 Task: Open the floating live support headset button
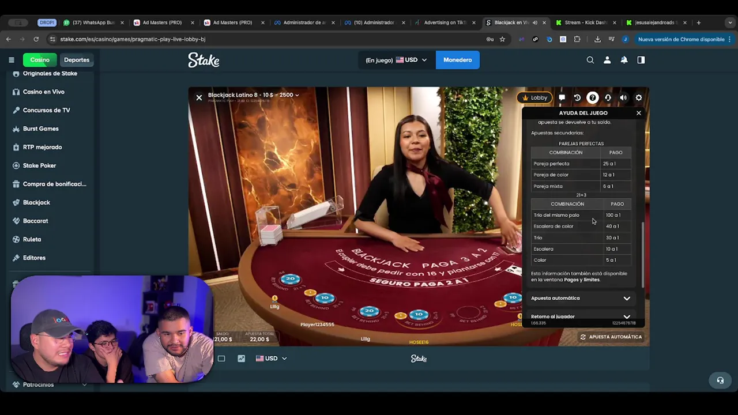pyautogui.click(x=720, y=380)
